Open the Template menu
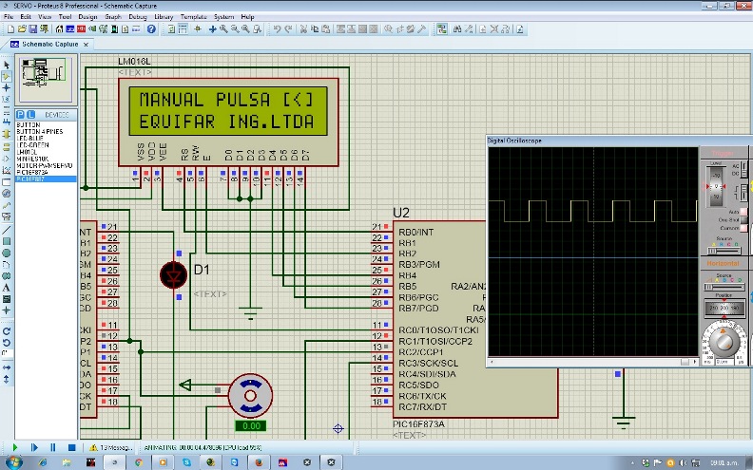The image size is (753, 470). point(194,17)
